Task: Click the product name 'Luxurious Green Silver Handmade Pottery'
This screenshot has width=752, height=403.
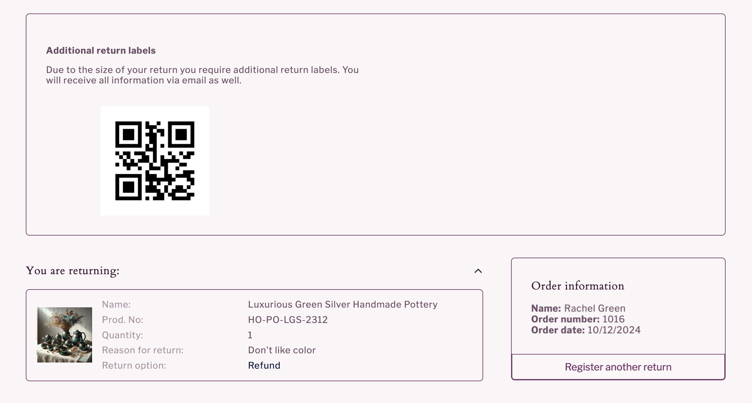Action: coord(342,304)
